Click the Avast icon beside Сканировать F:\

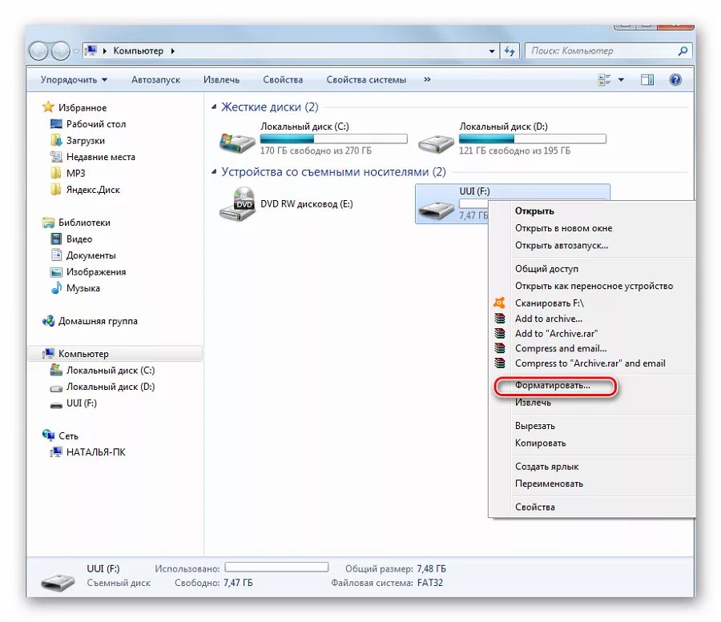point(499,303)
